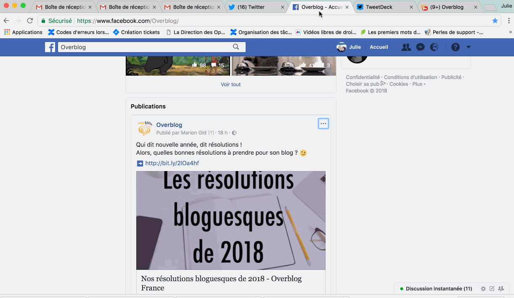Click Choisir sa pub footer link
This screenshot has width=514, height=298.
(366, 84)
